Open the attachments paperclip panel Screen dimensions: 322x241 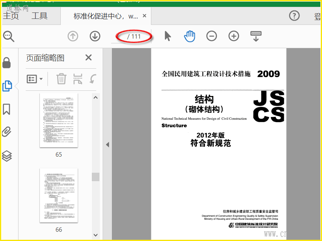coord(6,132)
